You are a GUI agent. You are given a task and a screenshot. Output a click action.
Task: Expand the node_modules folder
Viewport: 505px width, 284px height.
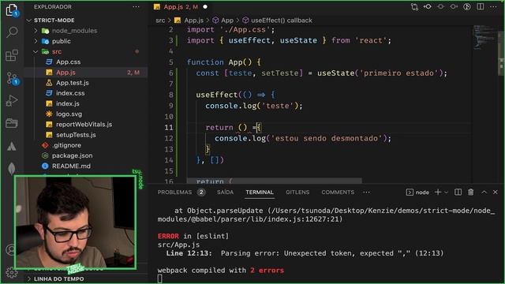[x=74, y=31]
